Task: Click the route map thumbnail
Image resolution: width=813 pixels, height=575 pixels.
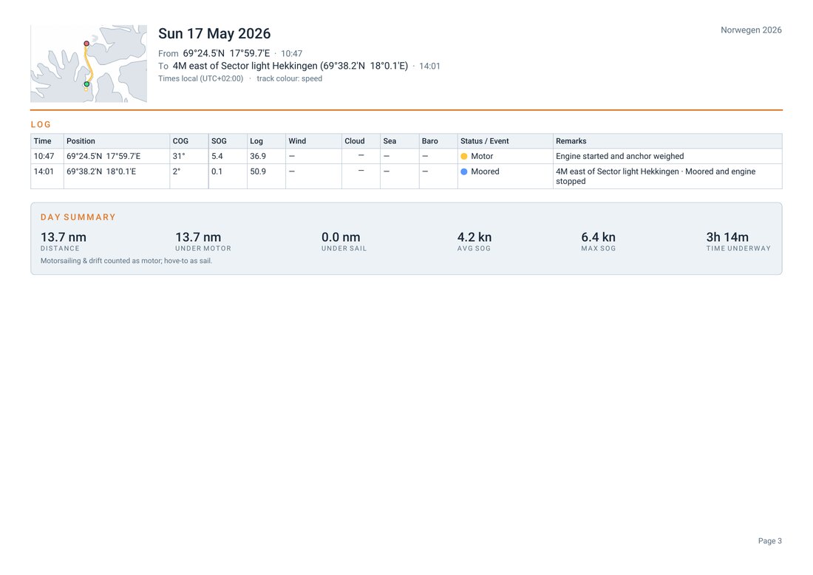Action: [89, 64]
